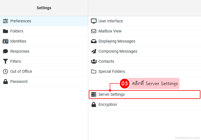Click the Composing Messages paper plane icon

(x=94, y=51)
